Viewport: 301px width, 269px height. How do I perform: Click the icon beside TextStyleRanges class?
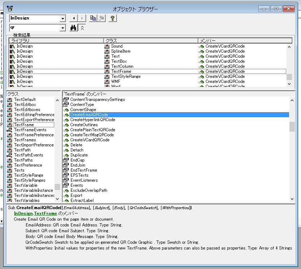click(10, 180)
